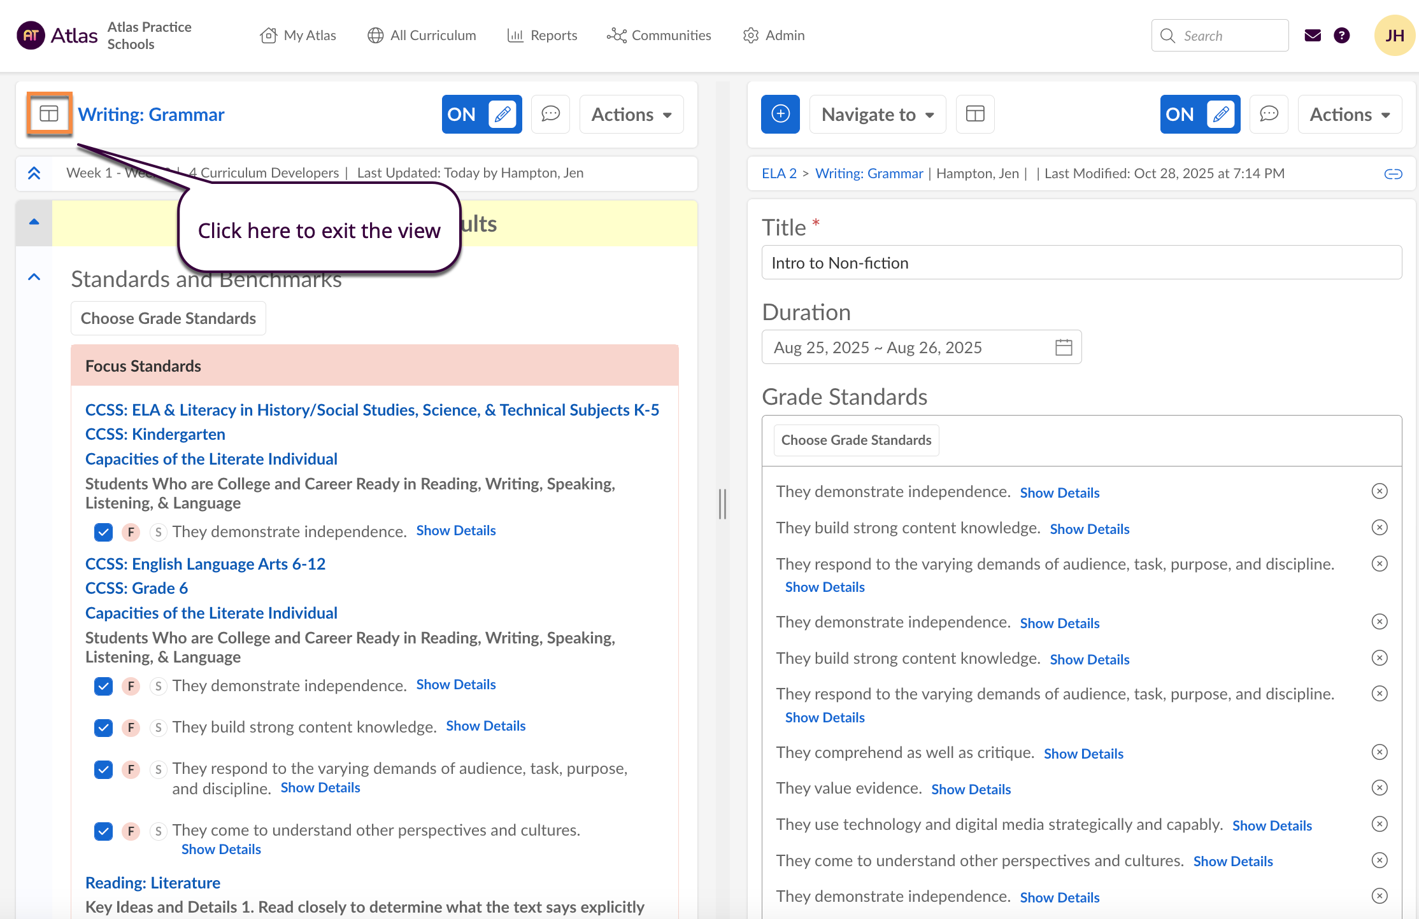Open the calendar picker in Duration field
Screen dimensions: 1419x919
[x=1064, y=347]
